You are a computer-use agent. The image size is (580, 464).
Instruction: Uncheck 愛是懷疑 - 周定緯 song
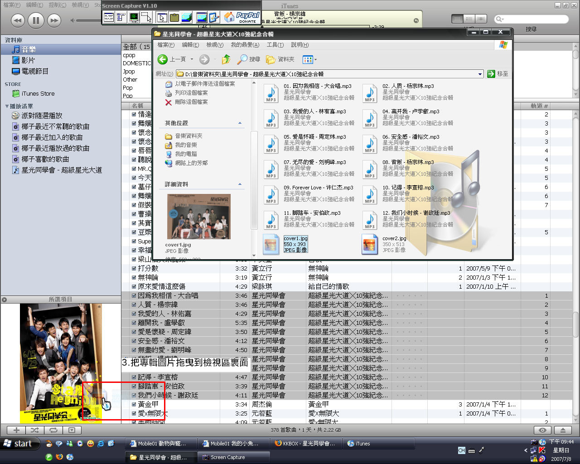tap(134, 332)
